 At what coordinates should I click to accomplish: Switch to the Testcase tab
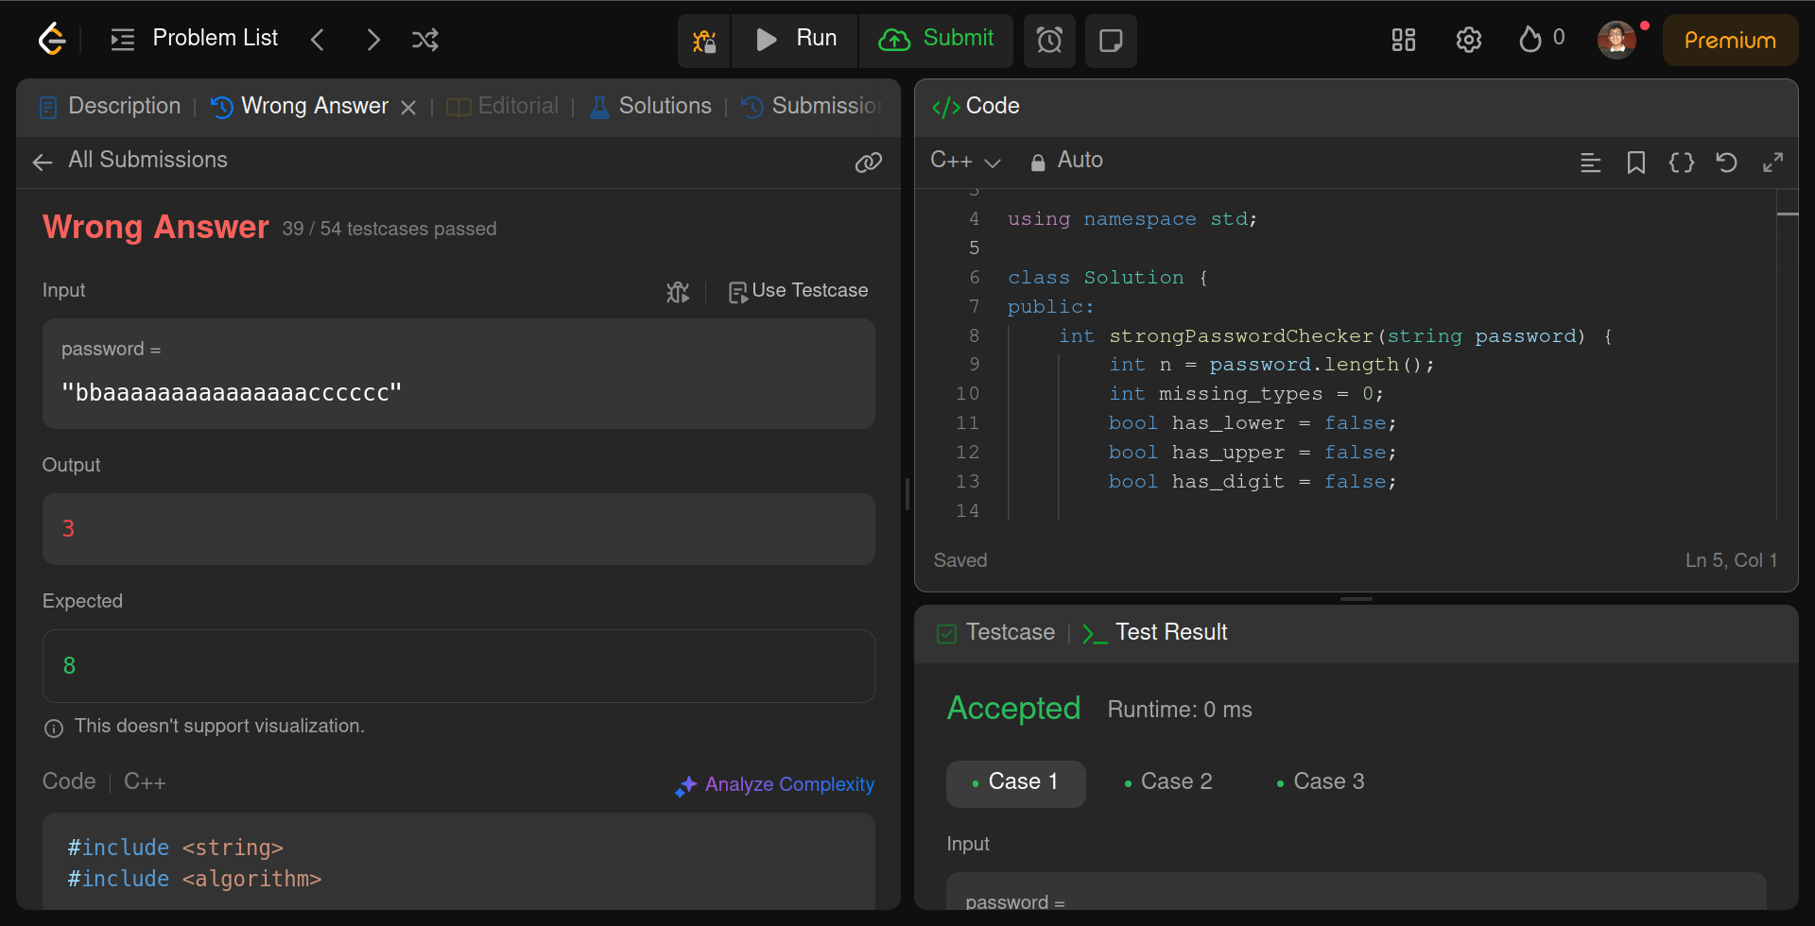[996, 633]
